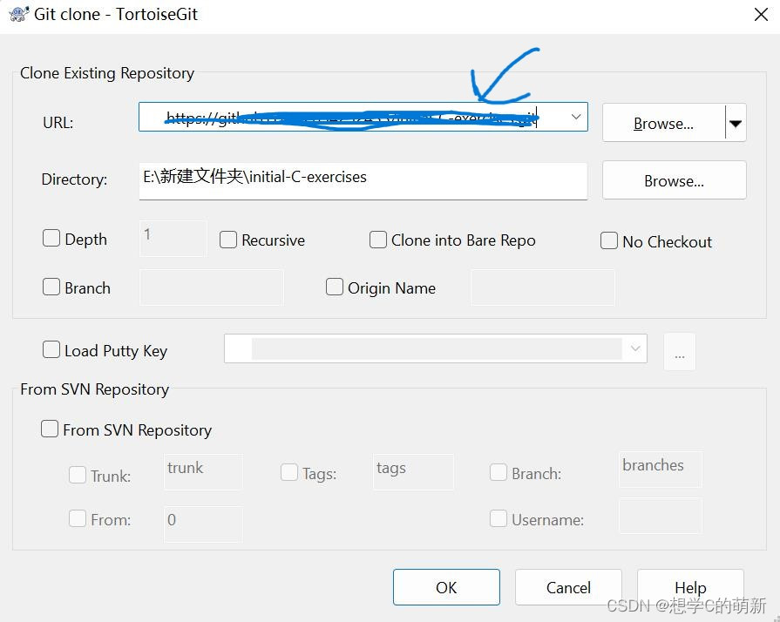Enable the Recursive checkbox
This screenshot has width=780, height=622.
point(228,240)
